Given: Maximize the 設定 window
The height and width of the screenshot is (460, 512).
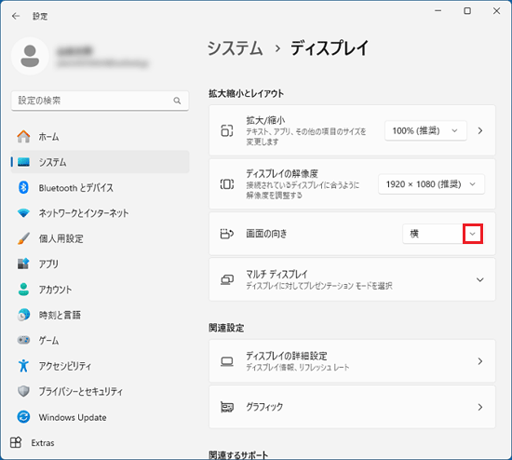Looking at the screenshot, I should coord(467,11).
